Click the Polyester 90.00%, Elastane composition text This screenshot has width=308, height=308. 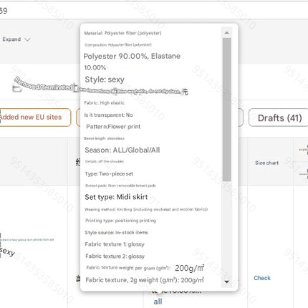point(132,56)
